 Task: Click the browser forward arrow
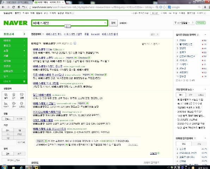tap(8, 7)
